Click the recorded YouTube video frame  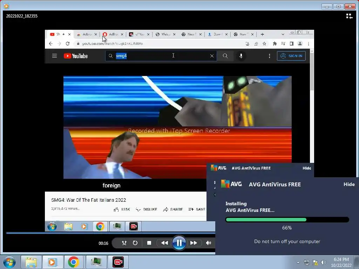[177, 127]
